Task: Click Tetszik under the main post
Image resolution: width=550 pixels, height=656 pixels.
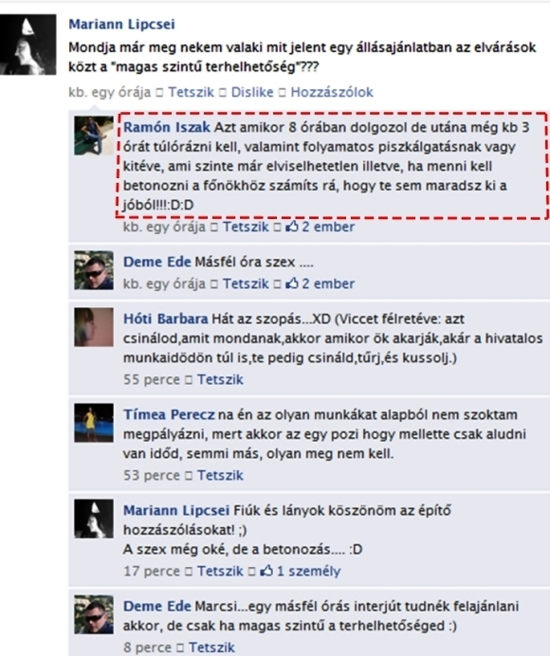Action: tap(191, 92)
